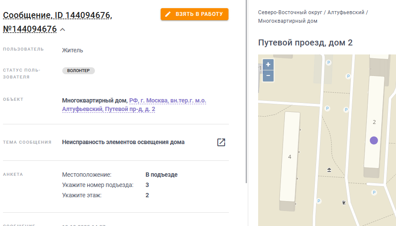Viewport: 396px width, 226px height.
Task: Click the vertical scrollbar of left panel
Action: 247,92
